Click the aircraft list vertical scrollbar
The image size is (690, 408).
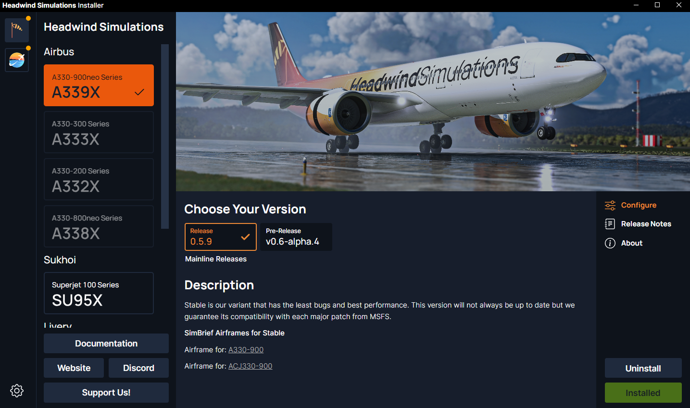click(x=165, y=136)
